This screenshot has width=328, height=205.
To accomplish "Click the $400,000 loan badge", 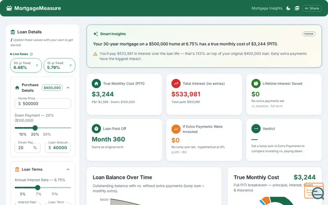I will pyautogui.click(x=52, y=88).
